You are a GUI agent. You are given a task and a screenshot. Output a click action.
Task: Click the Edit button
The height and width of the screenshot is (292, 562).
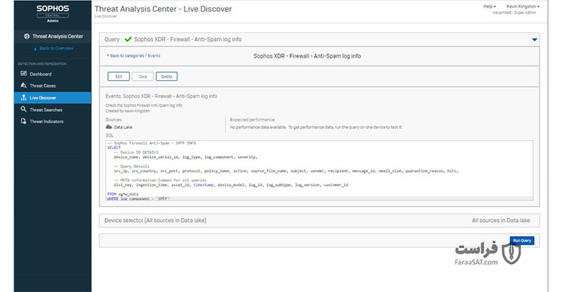tap(119, 76)
